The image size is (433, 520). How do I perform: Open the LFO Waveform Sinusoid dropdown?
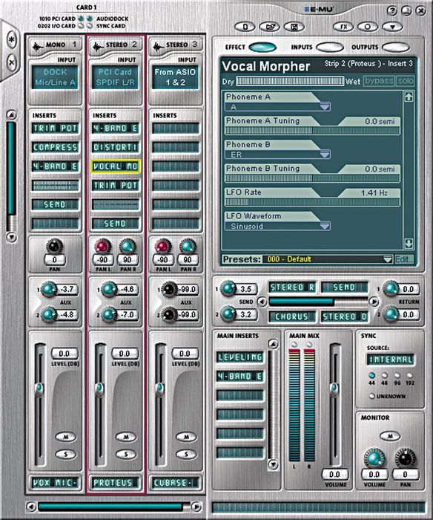pyautogui.click(x=277, y=226)
